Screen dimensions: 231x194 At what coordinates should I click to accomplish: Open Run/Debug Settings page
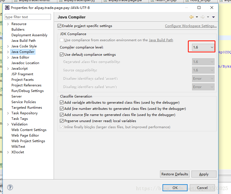click(28, 91)
